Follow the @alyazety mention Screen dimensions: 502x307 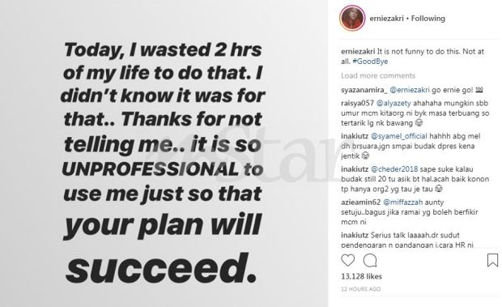click(x=394, y=103)
